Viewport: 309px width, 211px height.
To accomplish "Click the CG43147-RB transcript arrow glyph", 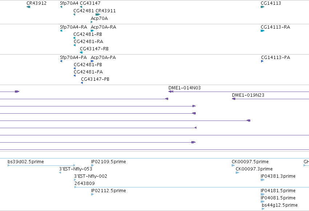I will (81, 52).
